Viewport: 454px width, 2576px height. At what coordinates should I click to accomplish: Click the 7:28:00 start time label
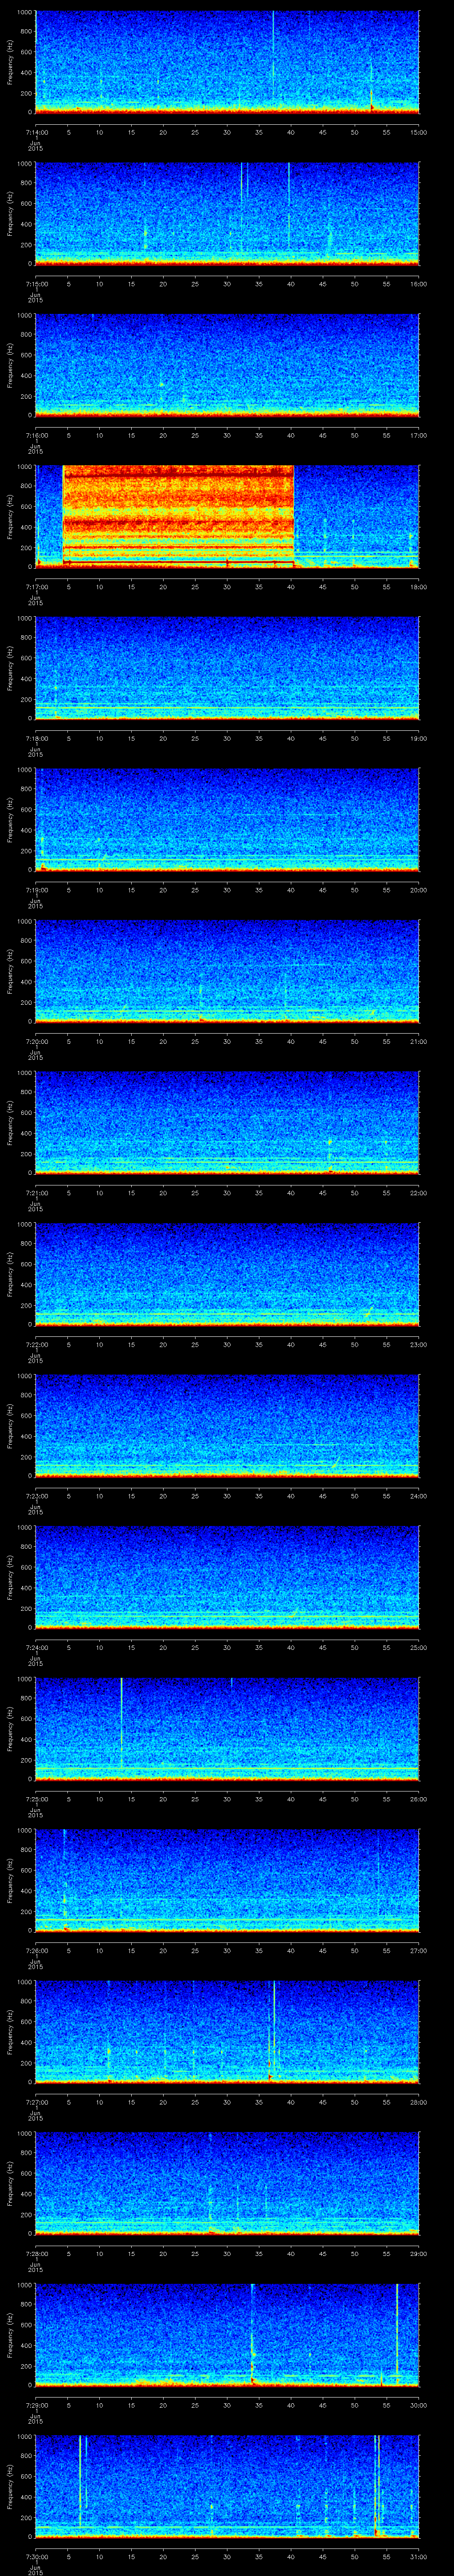(x=36, y=2254)
